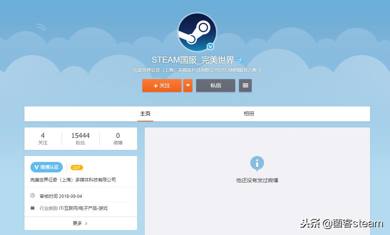Switch to the 主页 tab
Screen dimensions: 390x235
tap(145, 114)
